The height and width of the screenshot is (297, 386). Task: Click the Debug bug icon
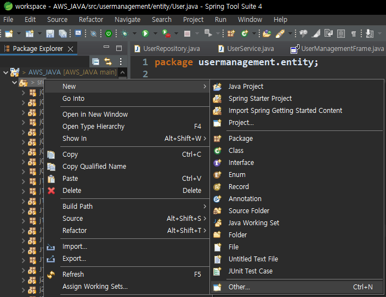125,33
